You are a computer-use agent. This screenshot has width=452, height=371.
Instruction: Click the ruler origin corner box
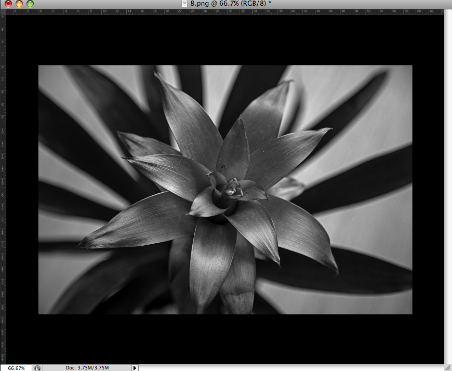(x=4, y=11)
